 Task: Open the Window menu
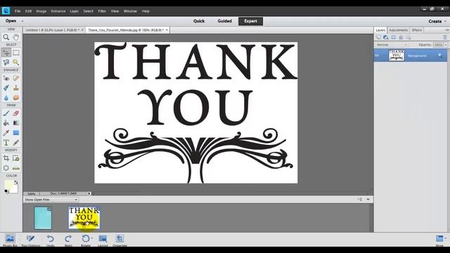click(130, 11)
